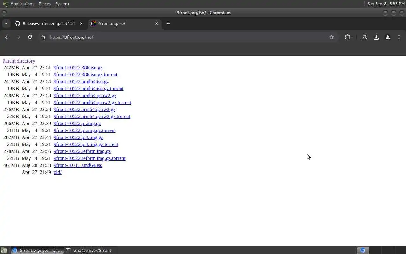Select the 9front.org/iso/ Chromium taskbar button
Screen dimensions: 406x254
point(37,250)
